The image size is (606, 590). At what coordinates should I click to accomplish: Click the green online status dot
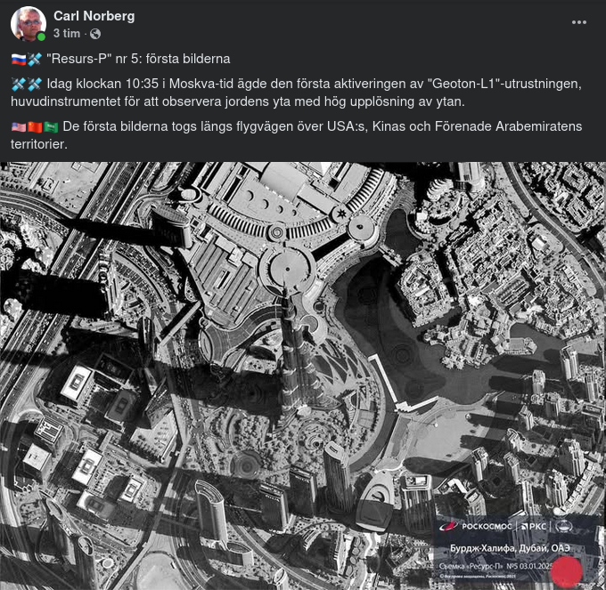click(x=41, y=36)
